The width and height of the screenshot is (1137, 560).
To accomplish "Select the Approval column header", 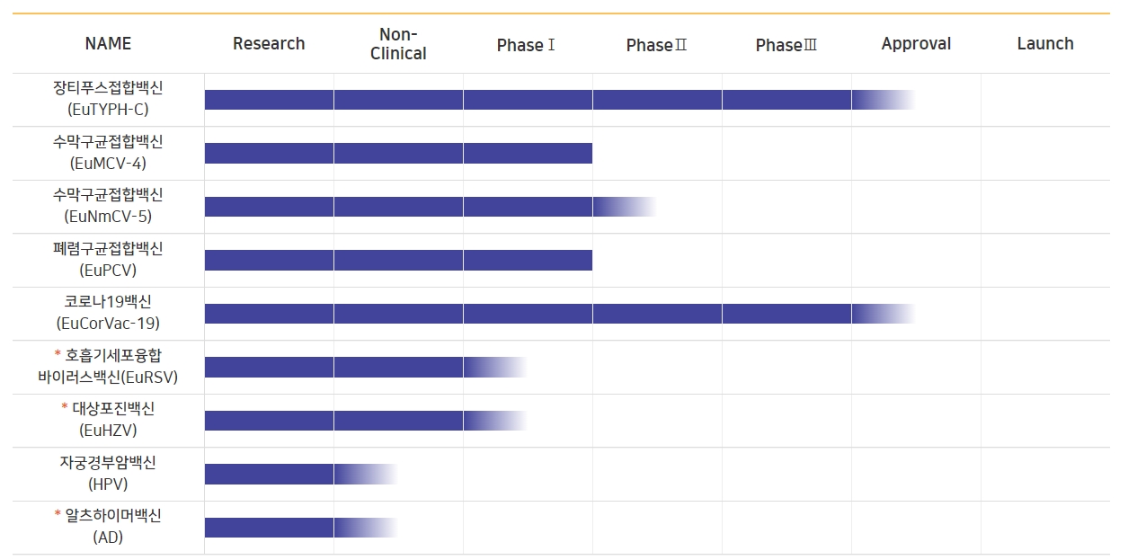I will (916, 43).
